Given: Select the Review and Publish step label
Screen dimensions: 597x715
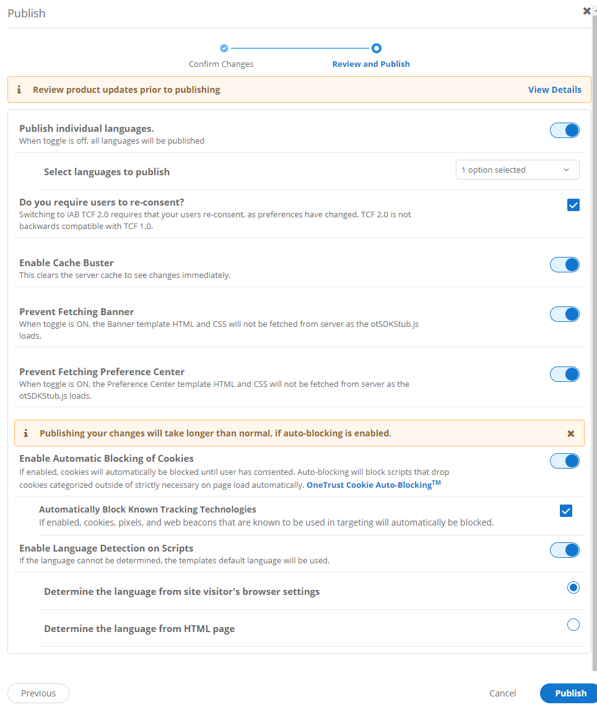Looking at the screenshot, I should click(x=371, y=64).
